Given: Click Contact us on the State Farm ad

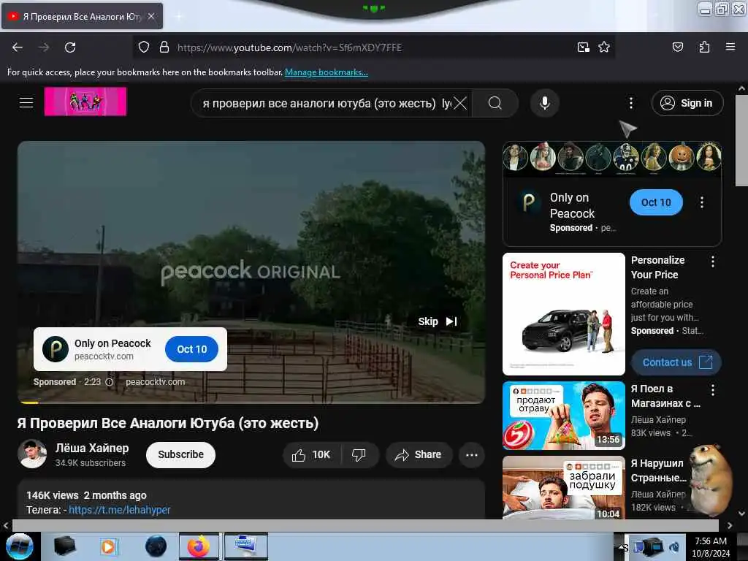Looking at the screenshot, I should point(676,362).
